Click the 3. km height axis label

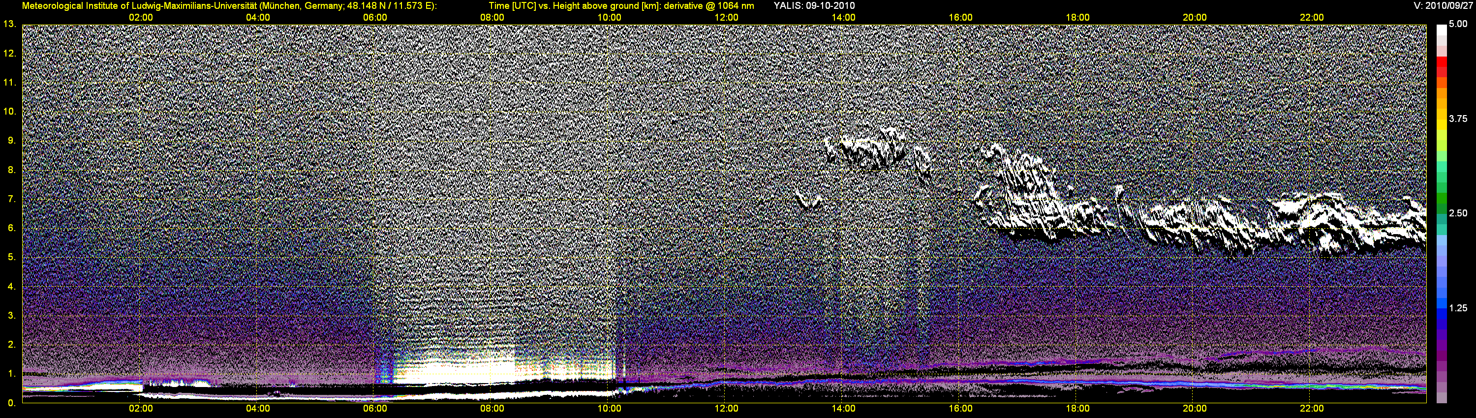pyautogui.click(x=11, y=316)
